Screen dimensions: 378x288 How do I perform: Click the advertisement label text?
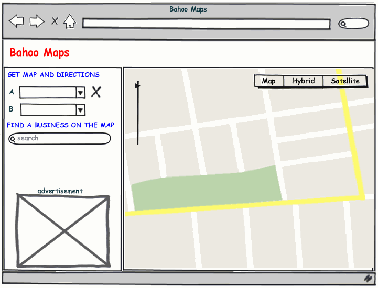click(60, 191)
